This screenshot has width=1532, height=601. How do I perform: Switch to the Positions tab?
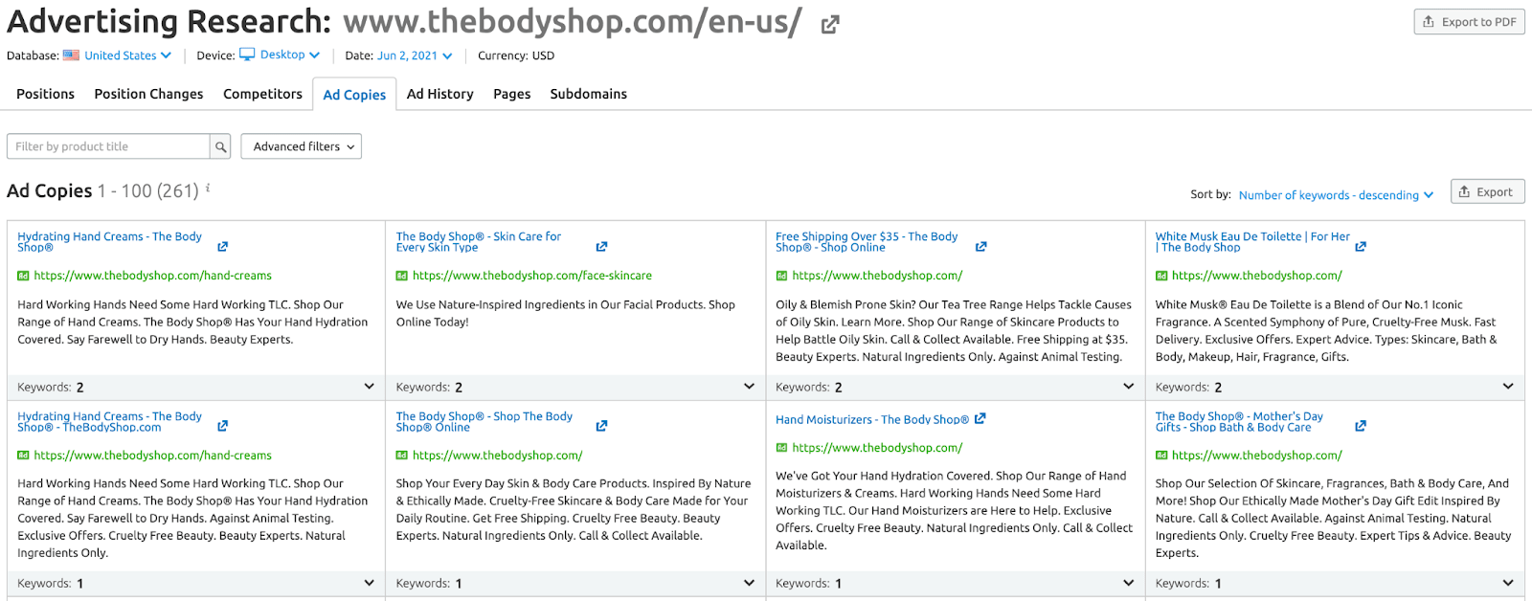pos(45,94)
